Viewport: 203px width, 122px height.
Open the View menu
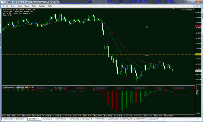click(x=13, y=6)
